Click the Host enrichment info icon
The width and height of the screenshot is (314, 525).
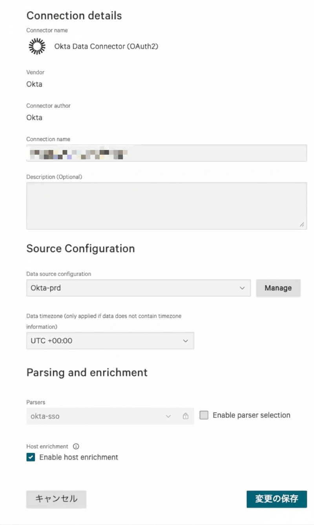(76, 446)
